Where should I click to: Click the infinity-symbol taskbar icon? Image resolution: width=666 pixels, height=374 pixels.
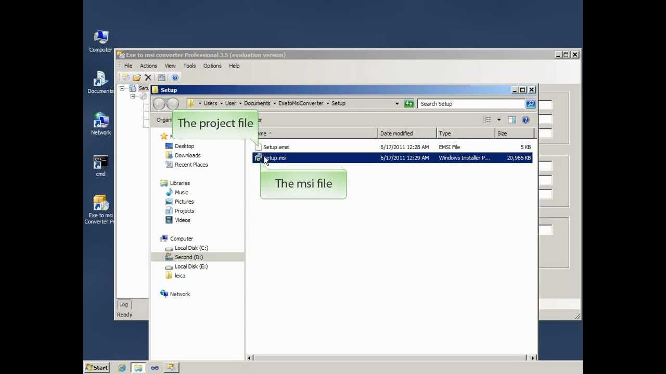pos(155,368)
